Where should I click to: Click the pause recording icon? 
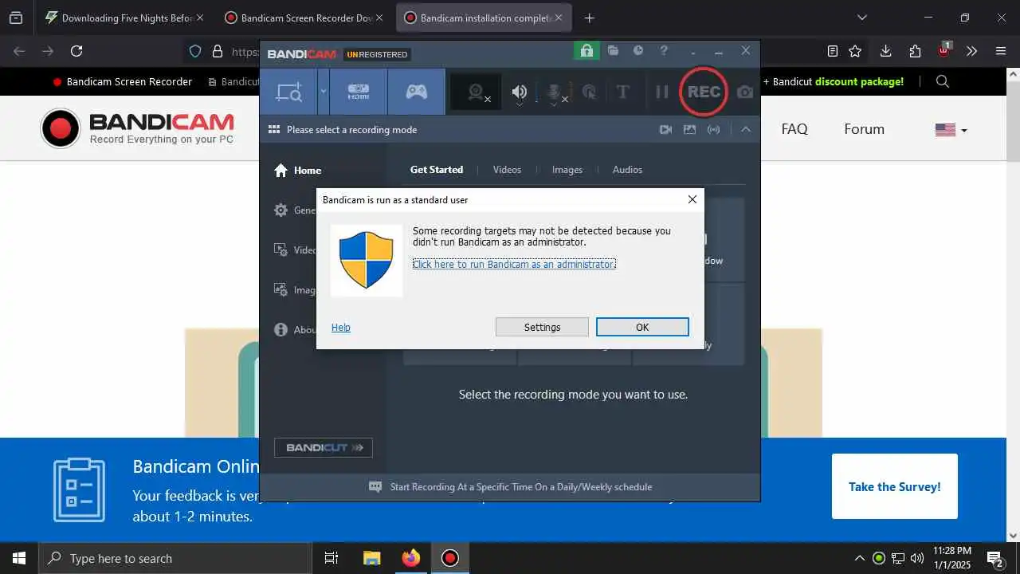(x=661, y=92)
